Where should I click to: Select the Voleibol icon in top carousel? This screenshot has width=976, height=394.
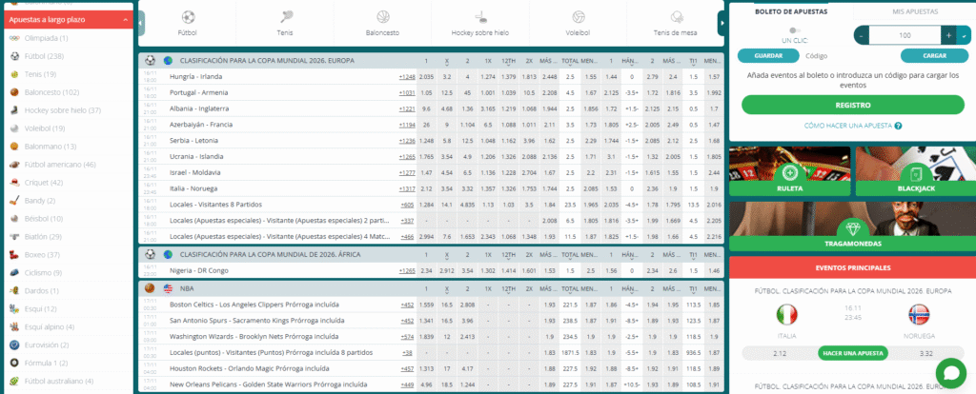579,17
